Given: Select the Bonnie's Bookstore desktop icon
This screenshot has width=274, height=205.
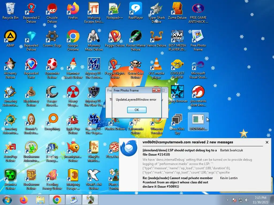Looking at the screenshot, I should click(31, 124).
